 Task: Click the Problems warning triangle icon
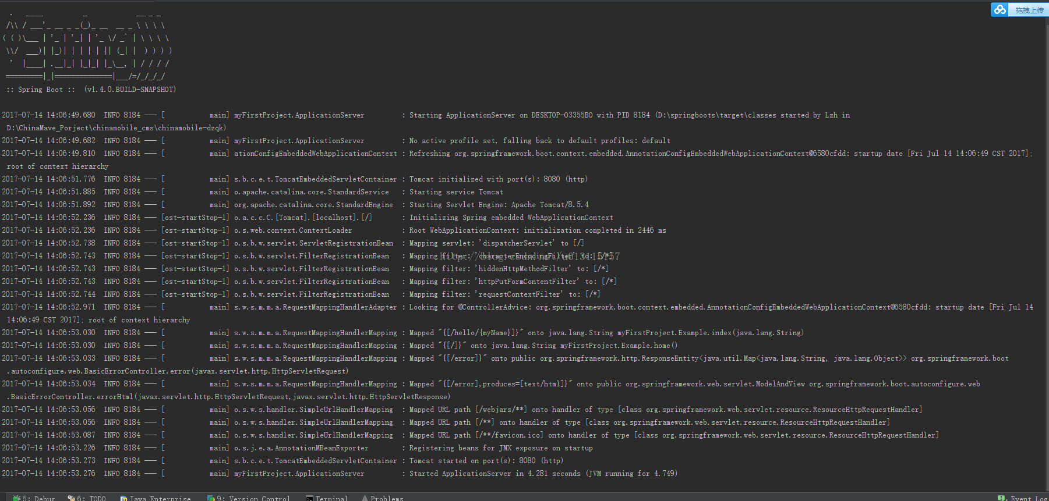[x=365, y=498]
